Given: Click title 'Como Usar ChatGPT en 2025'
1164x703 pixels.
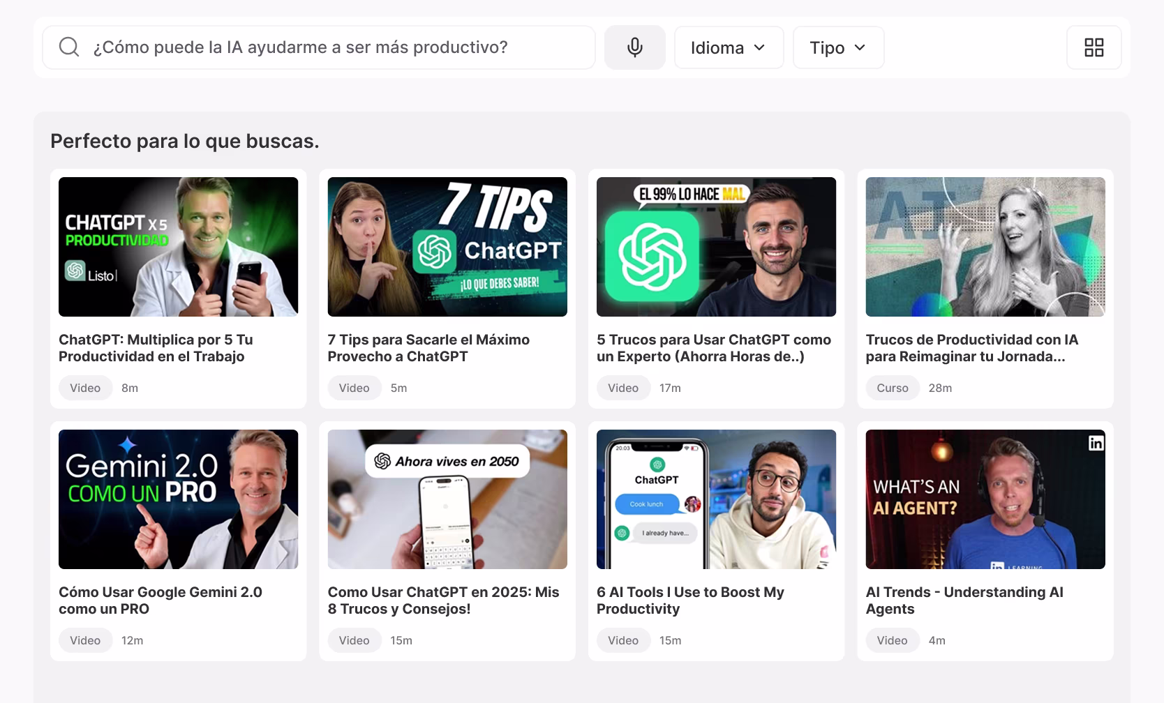Looking at the screenshot, I should (444, 600).
